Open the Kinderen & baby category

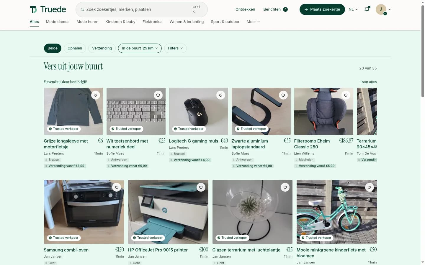[120, 22]
